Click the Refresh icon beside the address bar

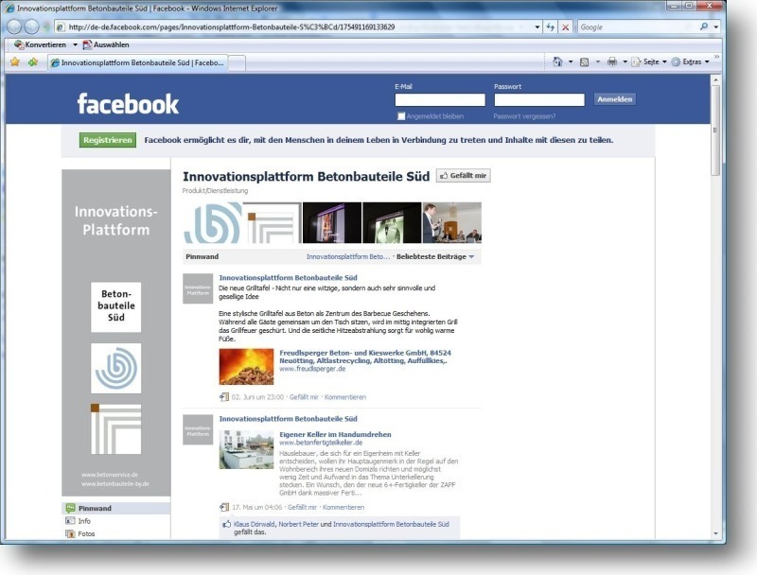[551, 27]
